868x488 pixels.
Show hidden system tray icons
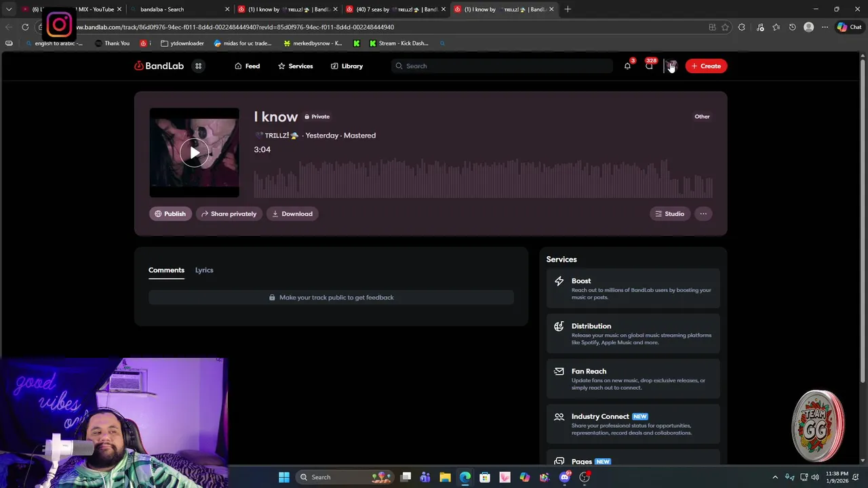coord(775,477)
